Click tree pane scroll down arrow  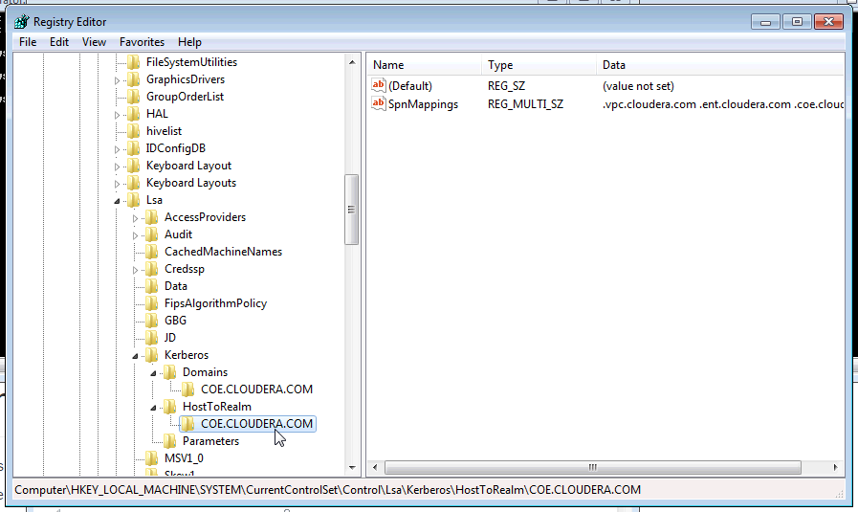point(352,468)
